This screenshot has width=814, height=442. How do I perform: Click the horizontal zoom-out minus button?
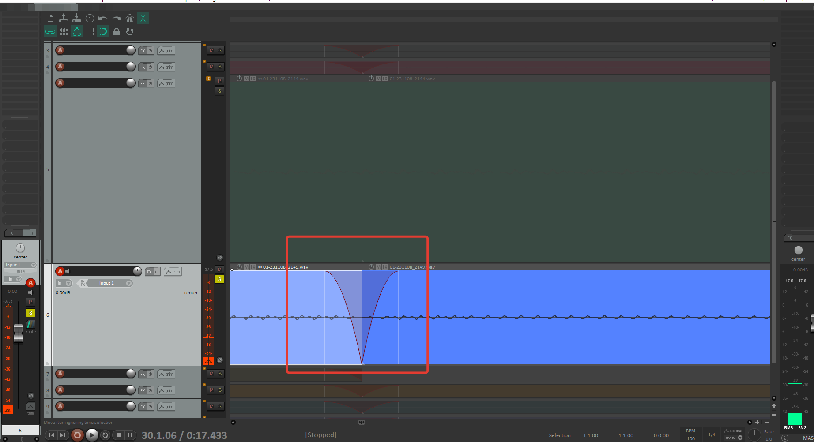[x=766, y=423]
